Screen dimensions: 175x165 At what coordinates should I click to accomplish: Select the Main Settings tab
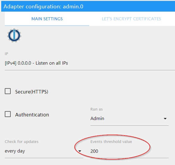click(47, 19)
